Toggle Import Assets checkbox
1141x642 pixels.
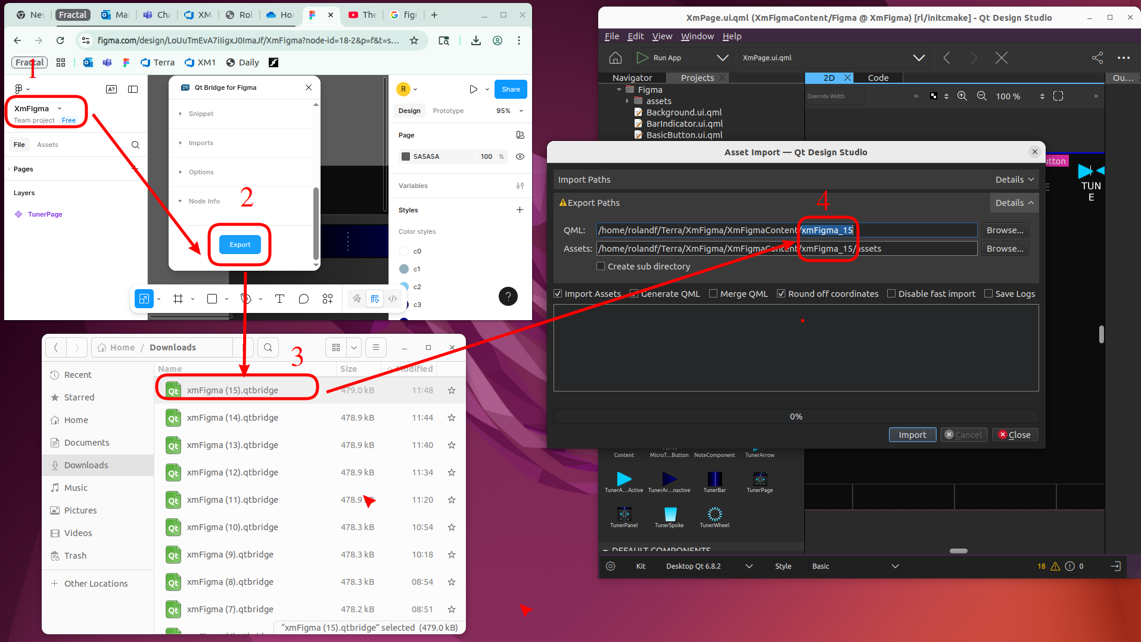click(x=558, y=294)
